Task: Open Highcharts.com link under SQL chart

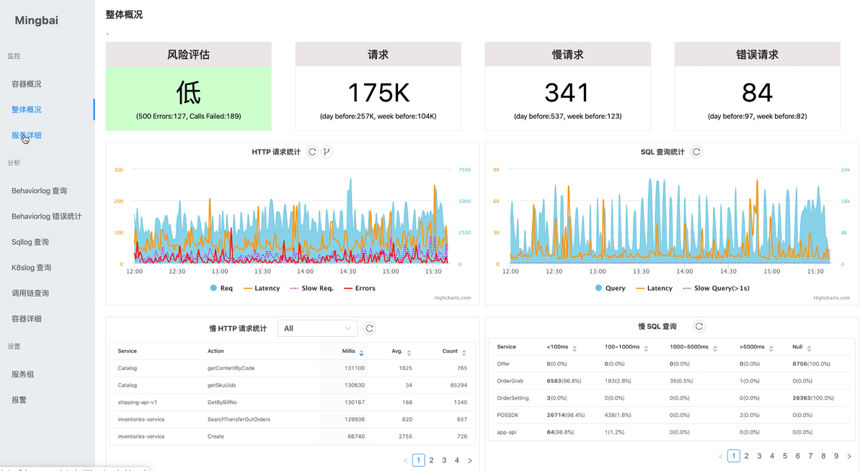Action: [832, 297]
